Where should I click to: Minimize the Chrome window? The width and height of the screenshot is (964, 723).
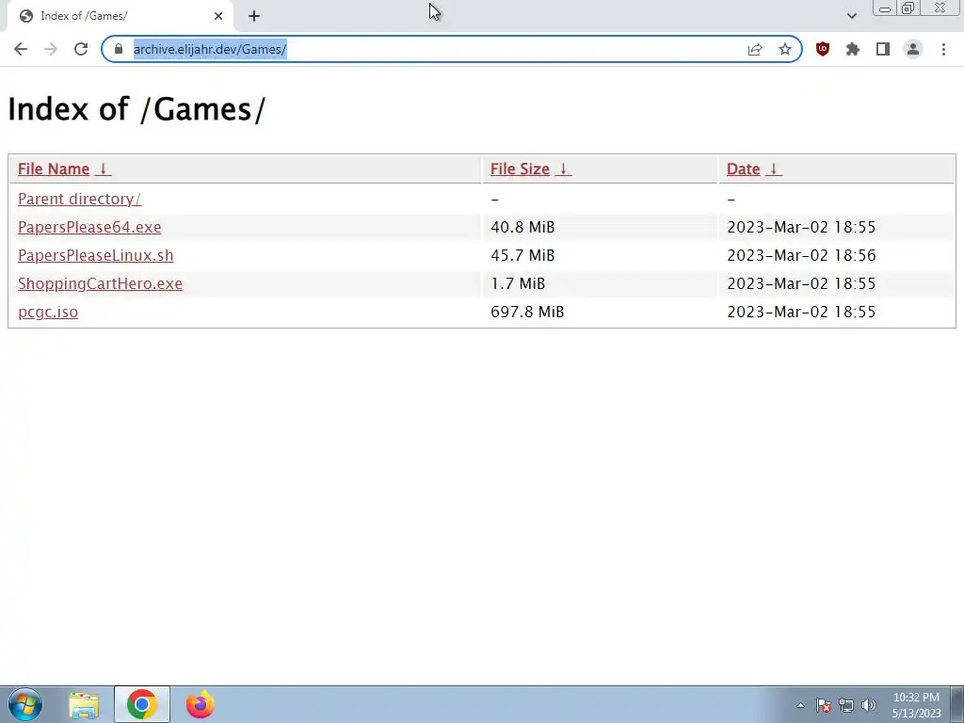[885, 8]
